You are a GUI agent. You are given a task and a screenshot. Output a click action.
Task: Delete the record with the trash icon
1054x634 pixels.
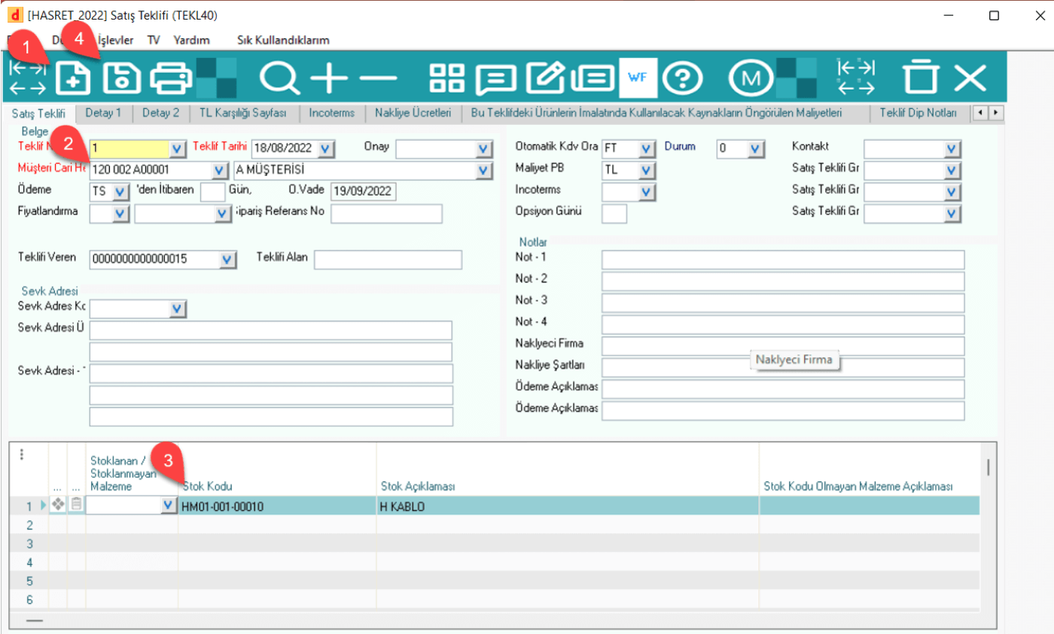click(921, 77)
